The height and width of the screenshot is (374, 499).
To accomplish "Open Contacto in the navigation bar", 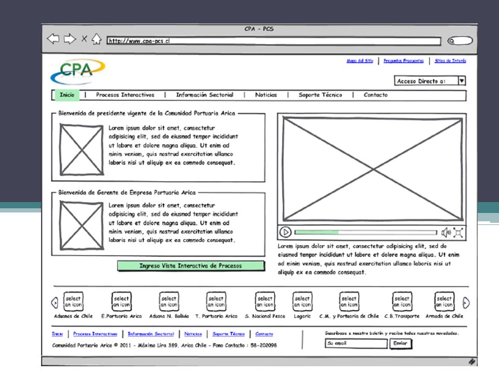I will point(375,95).
